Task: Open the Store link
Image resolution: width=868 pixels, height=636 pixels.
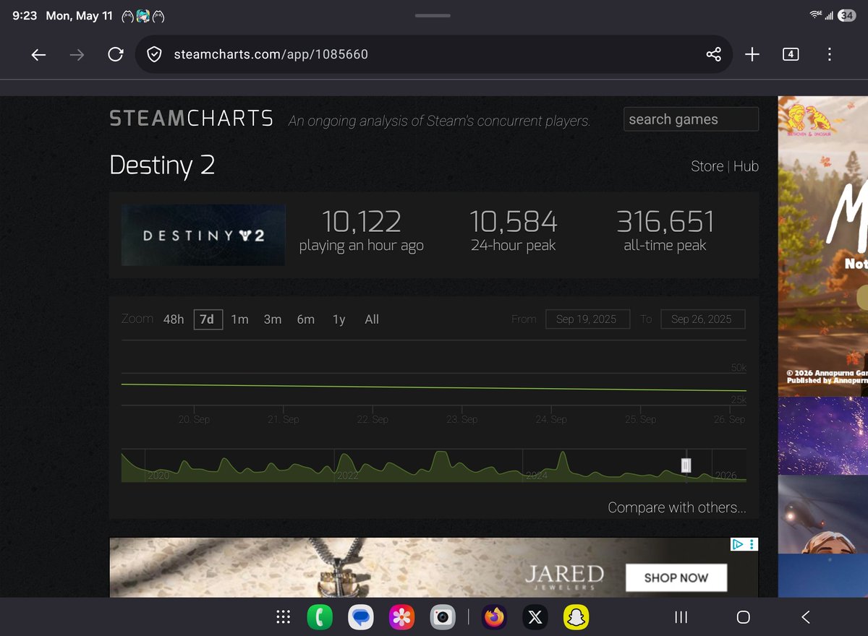Action: 707,166
